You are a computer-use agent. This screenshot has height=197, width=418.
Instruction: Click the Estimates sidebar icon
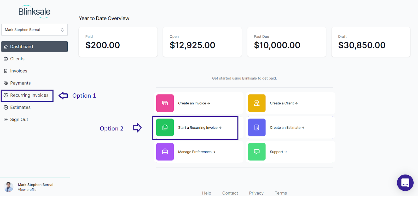click(x=6, y=108)
